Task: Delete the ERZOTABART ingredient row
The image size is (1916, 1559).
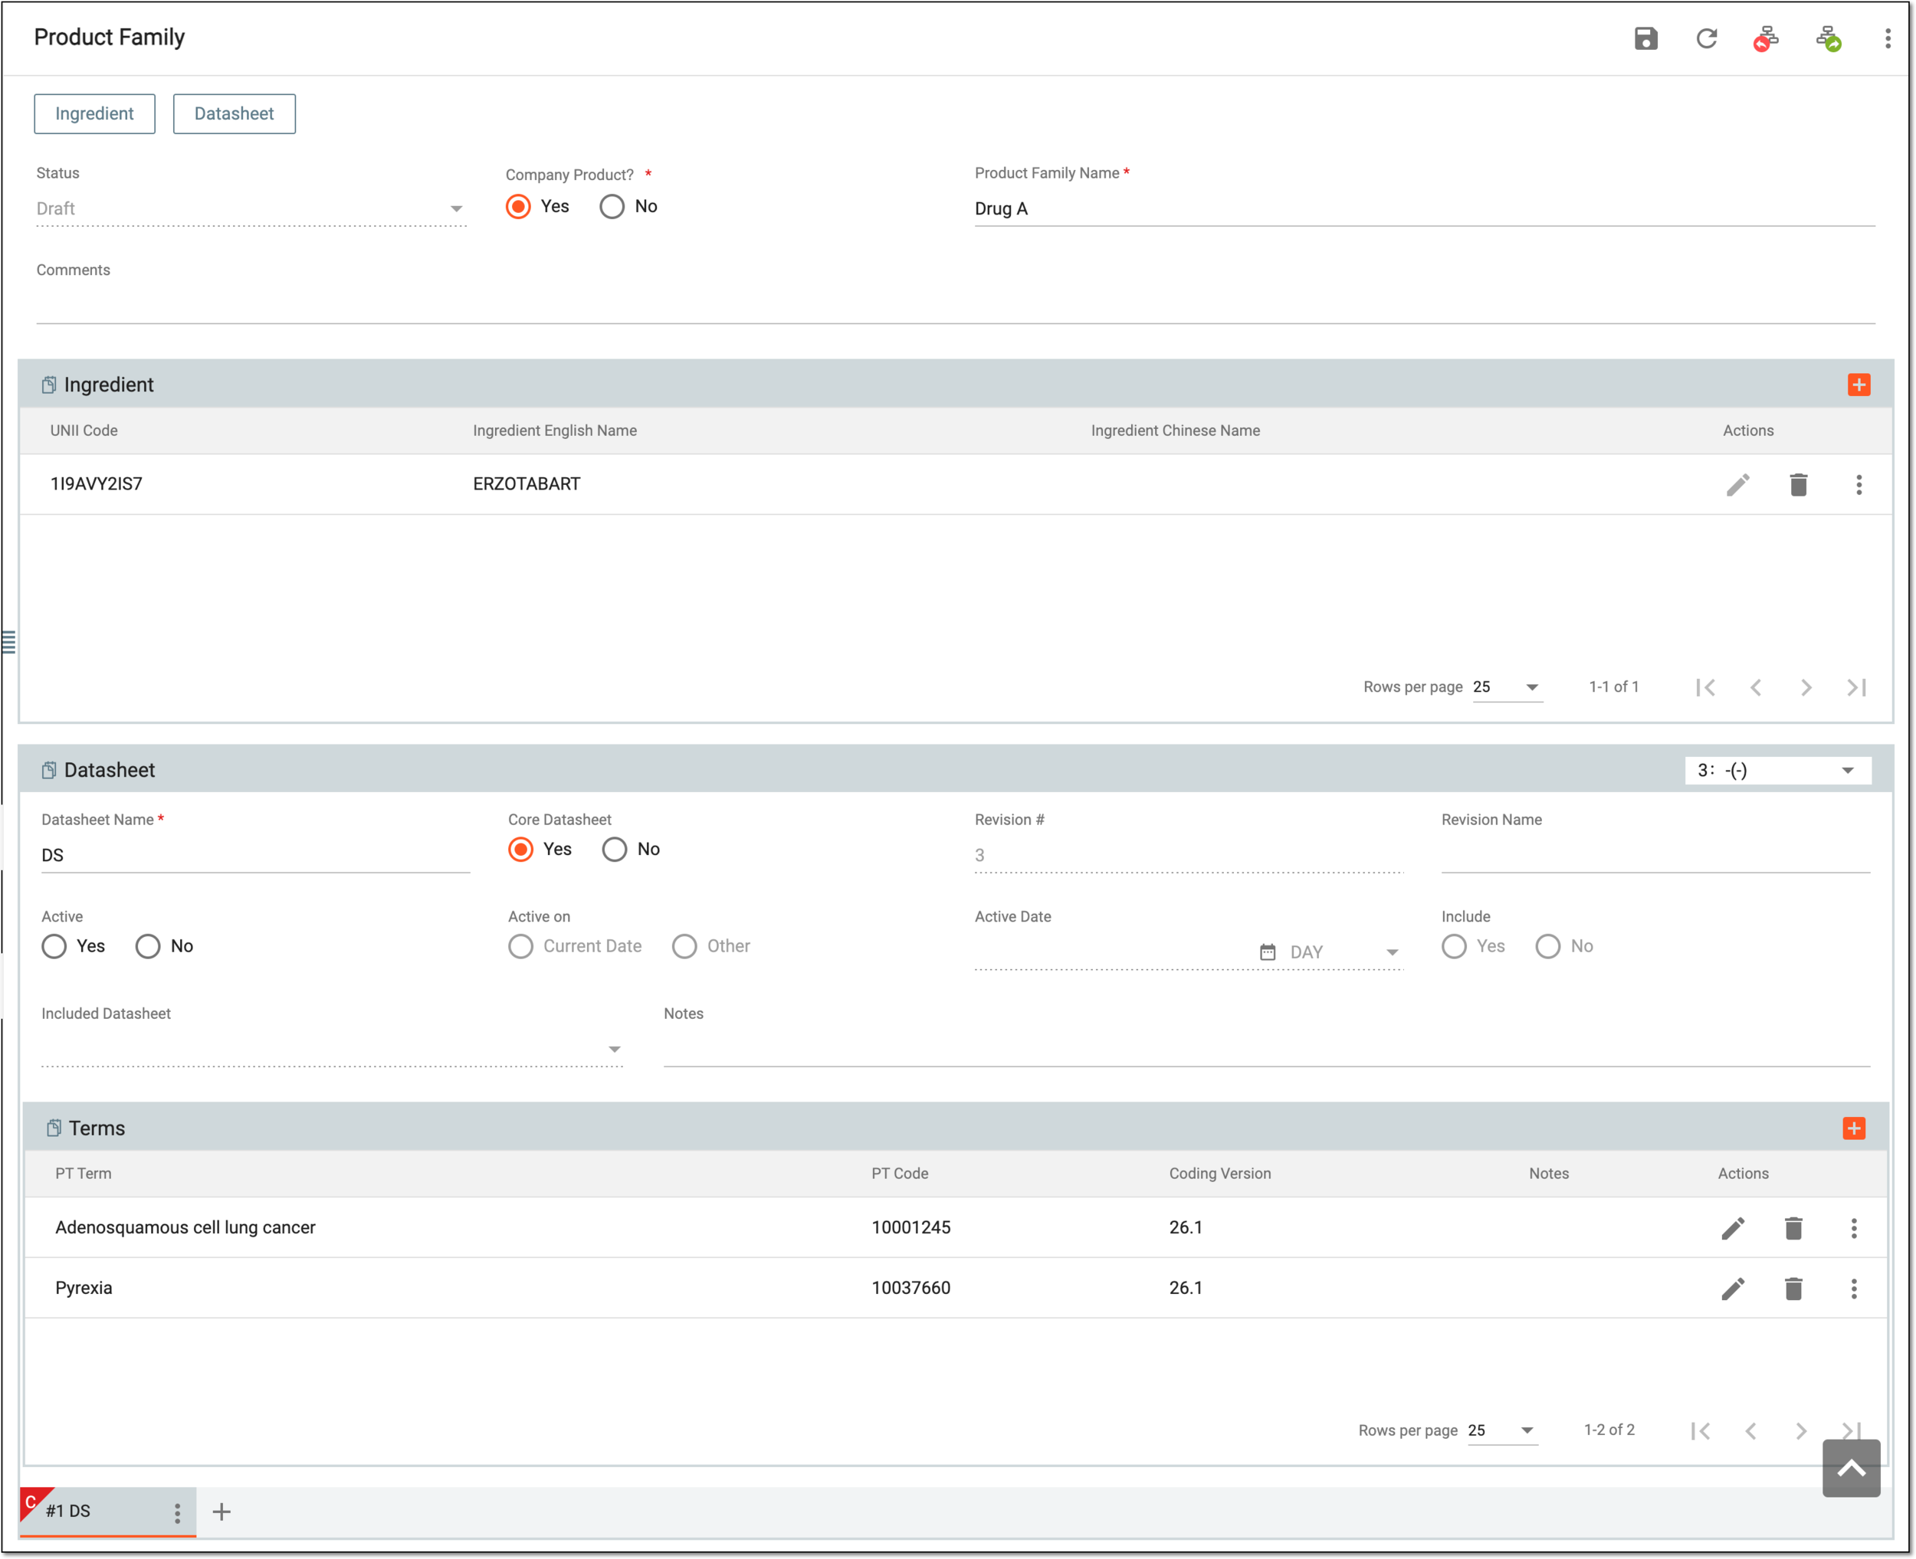Action: click(1797, 485)
